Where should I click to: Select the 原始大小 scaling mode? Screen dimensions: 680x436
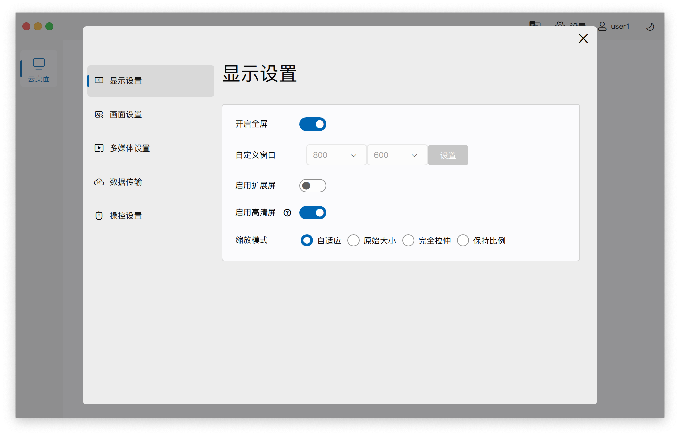pos(354,240)
